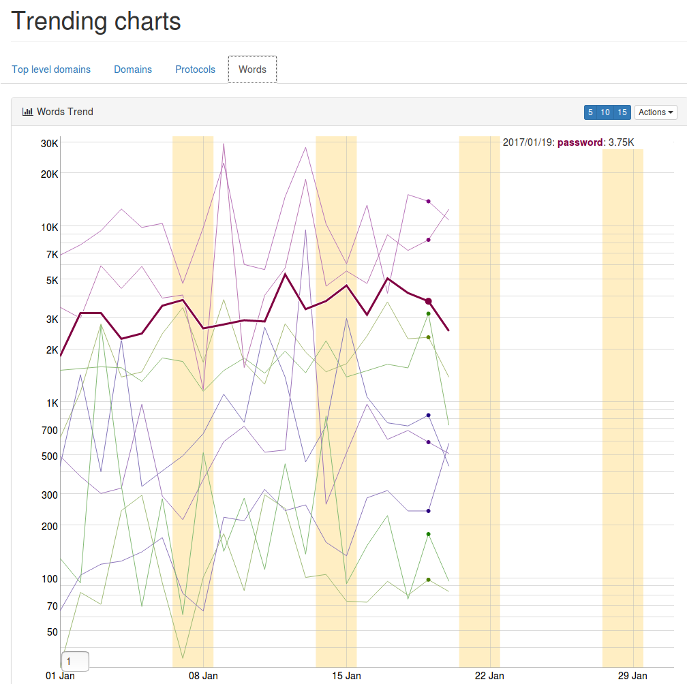
Task: Click the password label in the chart legend
Action: (580, 142)
